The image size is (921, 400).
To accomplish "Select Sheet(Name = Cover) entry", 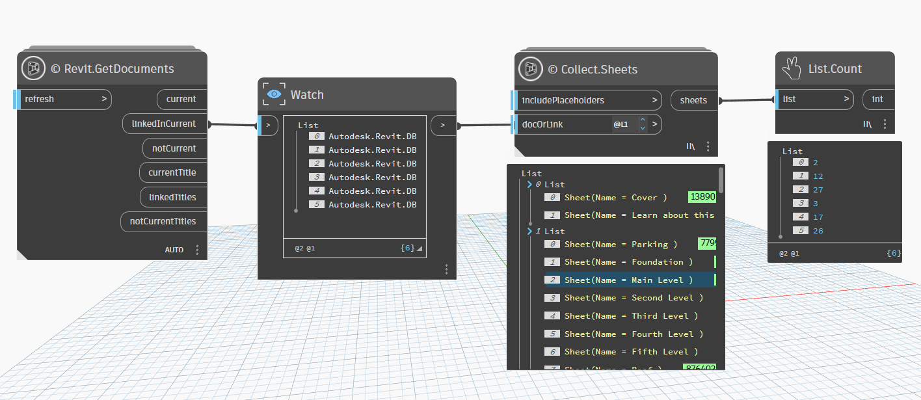I will click(615, 197).
